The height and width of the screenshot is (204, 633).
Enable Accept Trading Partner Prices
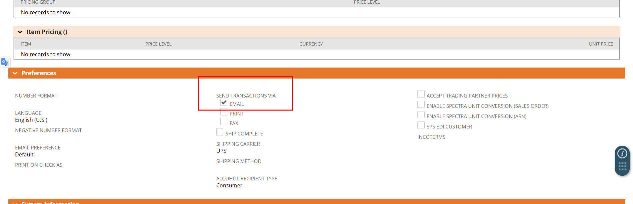[421, 95]
